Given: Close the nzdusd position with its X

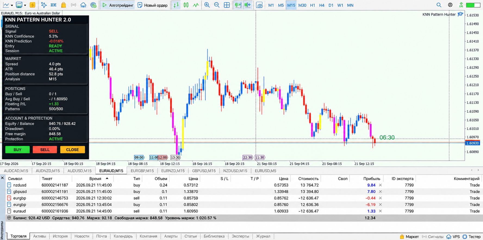Looking at the screenshot, I should click(x=380, y=185).
